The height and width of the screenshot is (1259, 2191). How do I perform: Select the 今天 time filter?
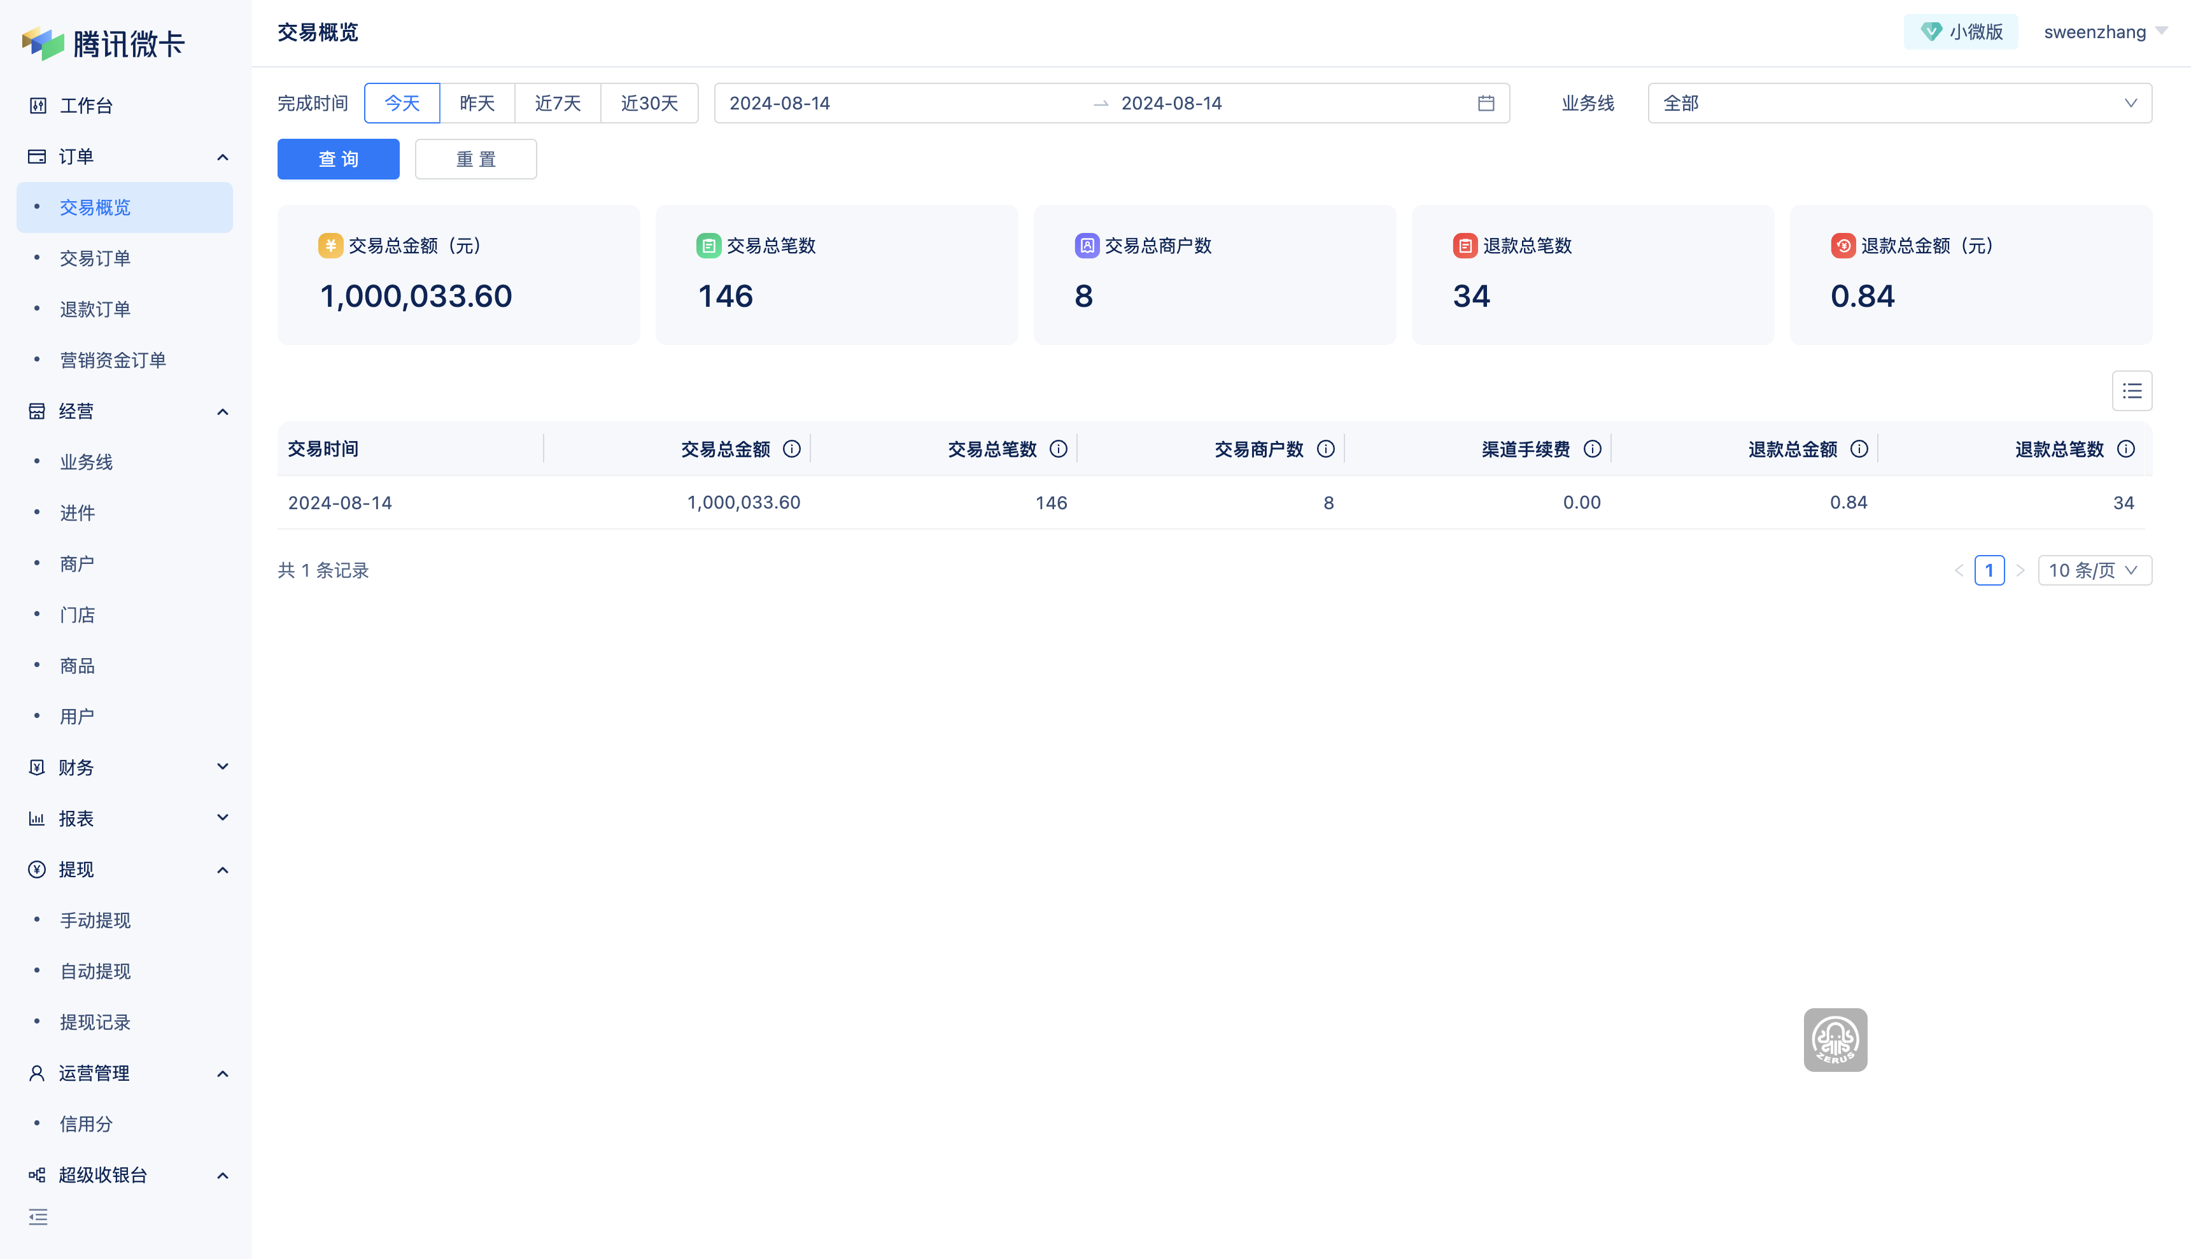click(x=402, y=103)
